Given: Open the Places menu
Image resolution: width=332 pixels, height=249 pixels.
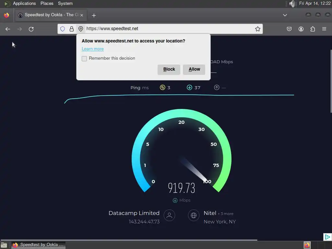Looking at the screenshot, I should point(47,4).
